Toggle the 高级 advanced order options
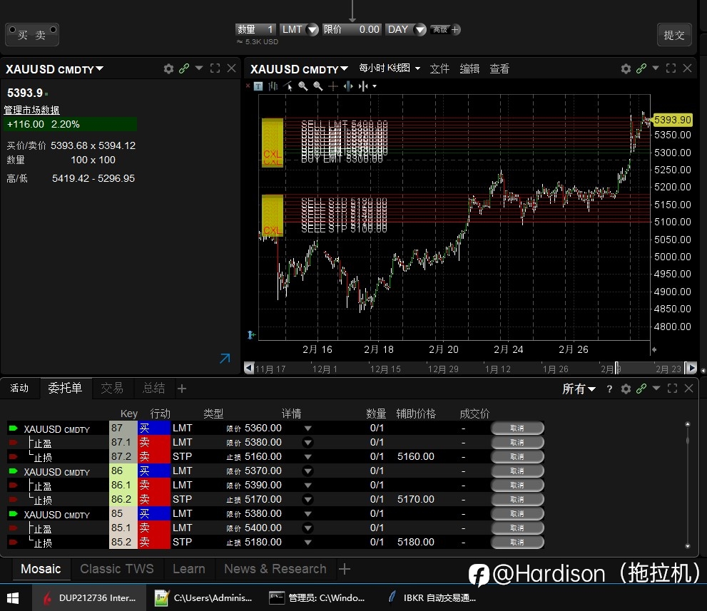Viewport: 707px width, 611px height. pos(445,29)
